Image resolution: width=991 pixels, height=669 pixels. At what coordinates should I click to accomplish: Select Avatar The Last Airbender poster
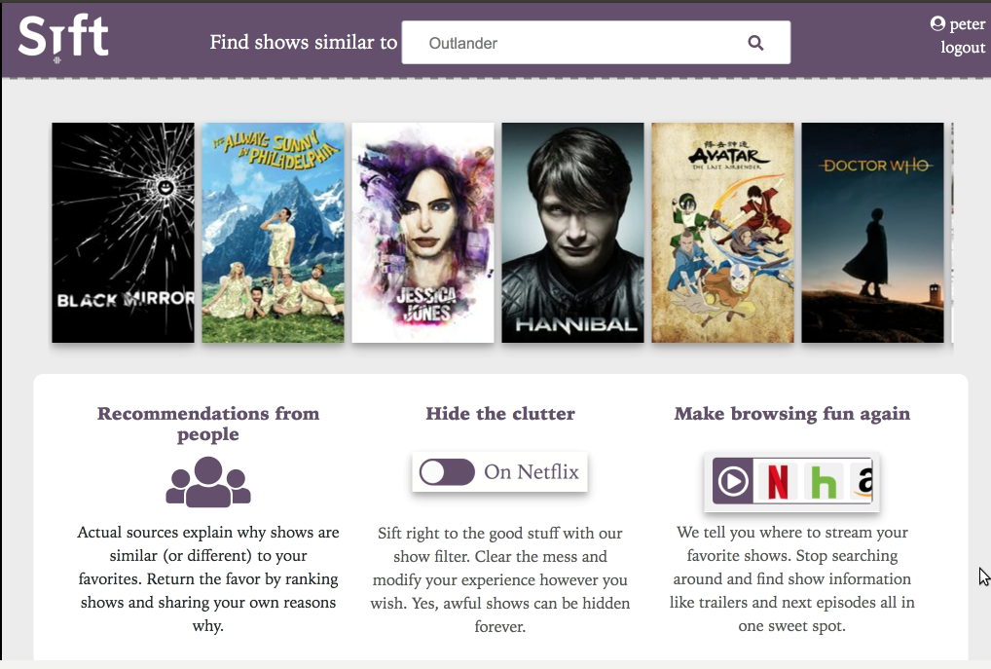[x=722, y=233]
